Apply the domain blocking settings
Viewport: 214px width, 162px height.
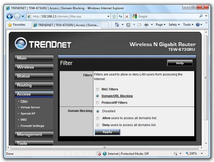click(107, 132)
